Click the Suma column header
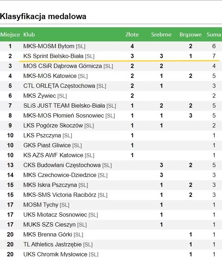The image size is (222, 257). [214, 35]
